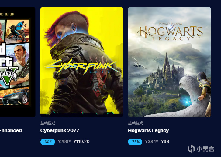Click the 小黑盒 watermark text
The height and width of the screenshot is (157, 221).
coord(205,149)
